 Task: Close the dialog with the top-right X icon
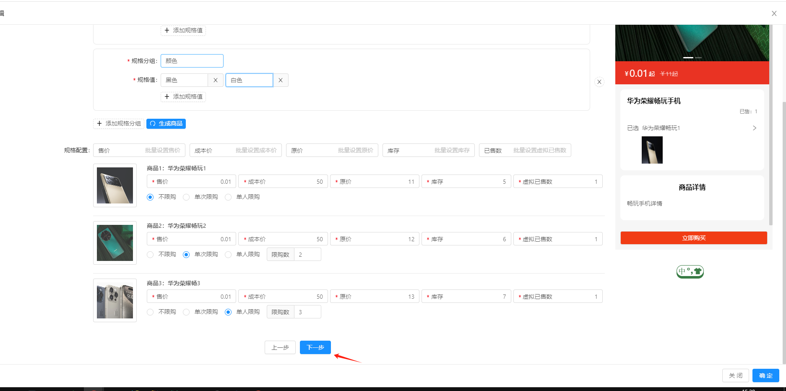pyautogui.click(x=774, y=13)
